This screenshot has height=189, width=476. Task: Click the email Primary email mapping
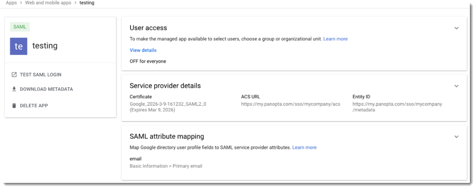click(x=166, y=166)
